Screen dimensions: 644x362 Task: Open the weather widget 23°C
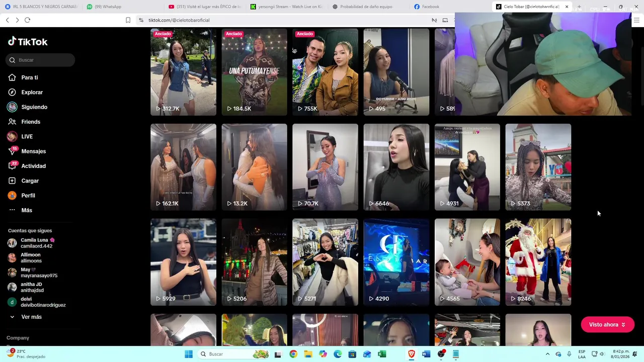[26, 354]
